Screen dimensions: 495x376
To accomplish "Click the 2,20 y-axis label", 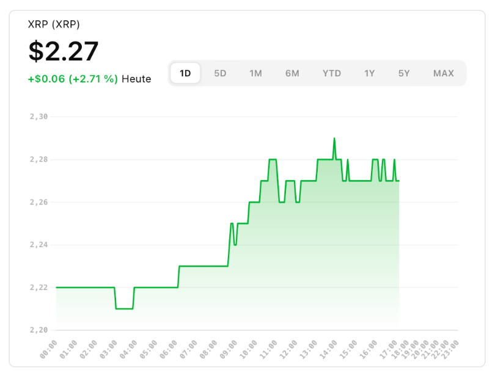I will click(39, 330).
